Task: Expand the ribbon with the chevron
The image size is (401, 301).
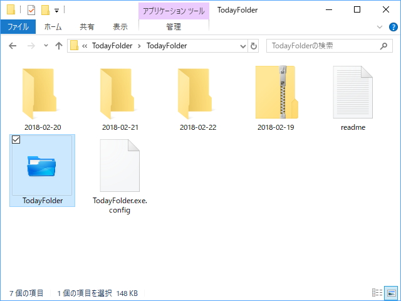Action: pos(380,27)
